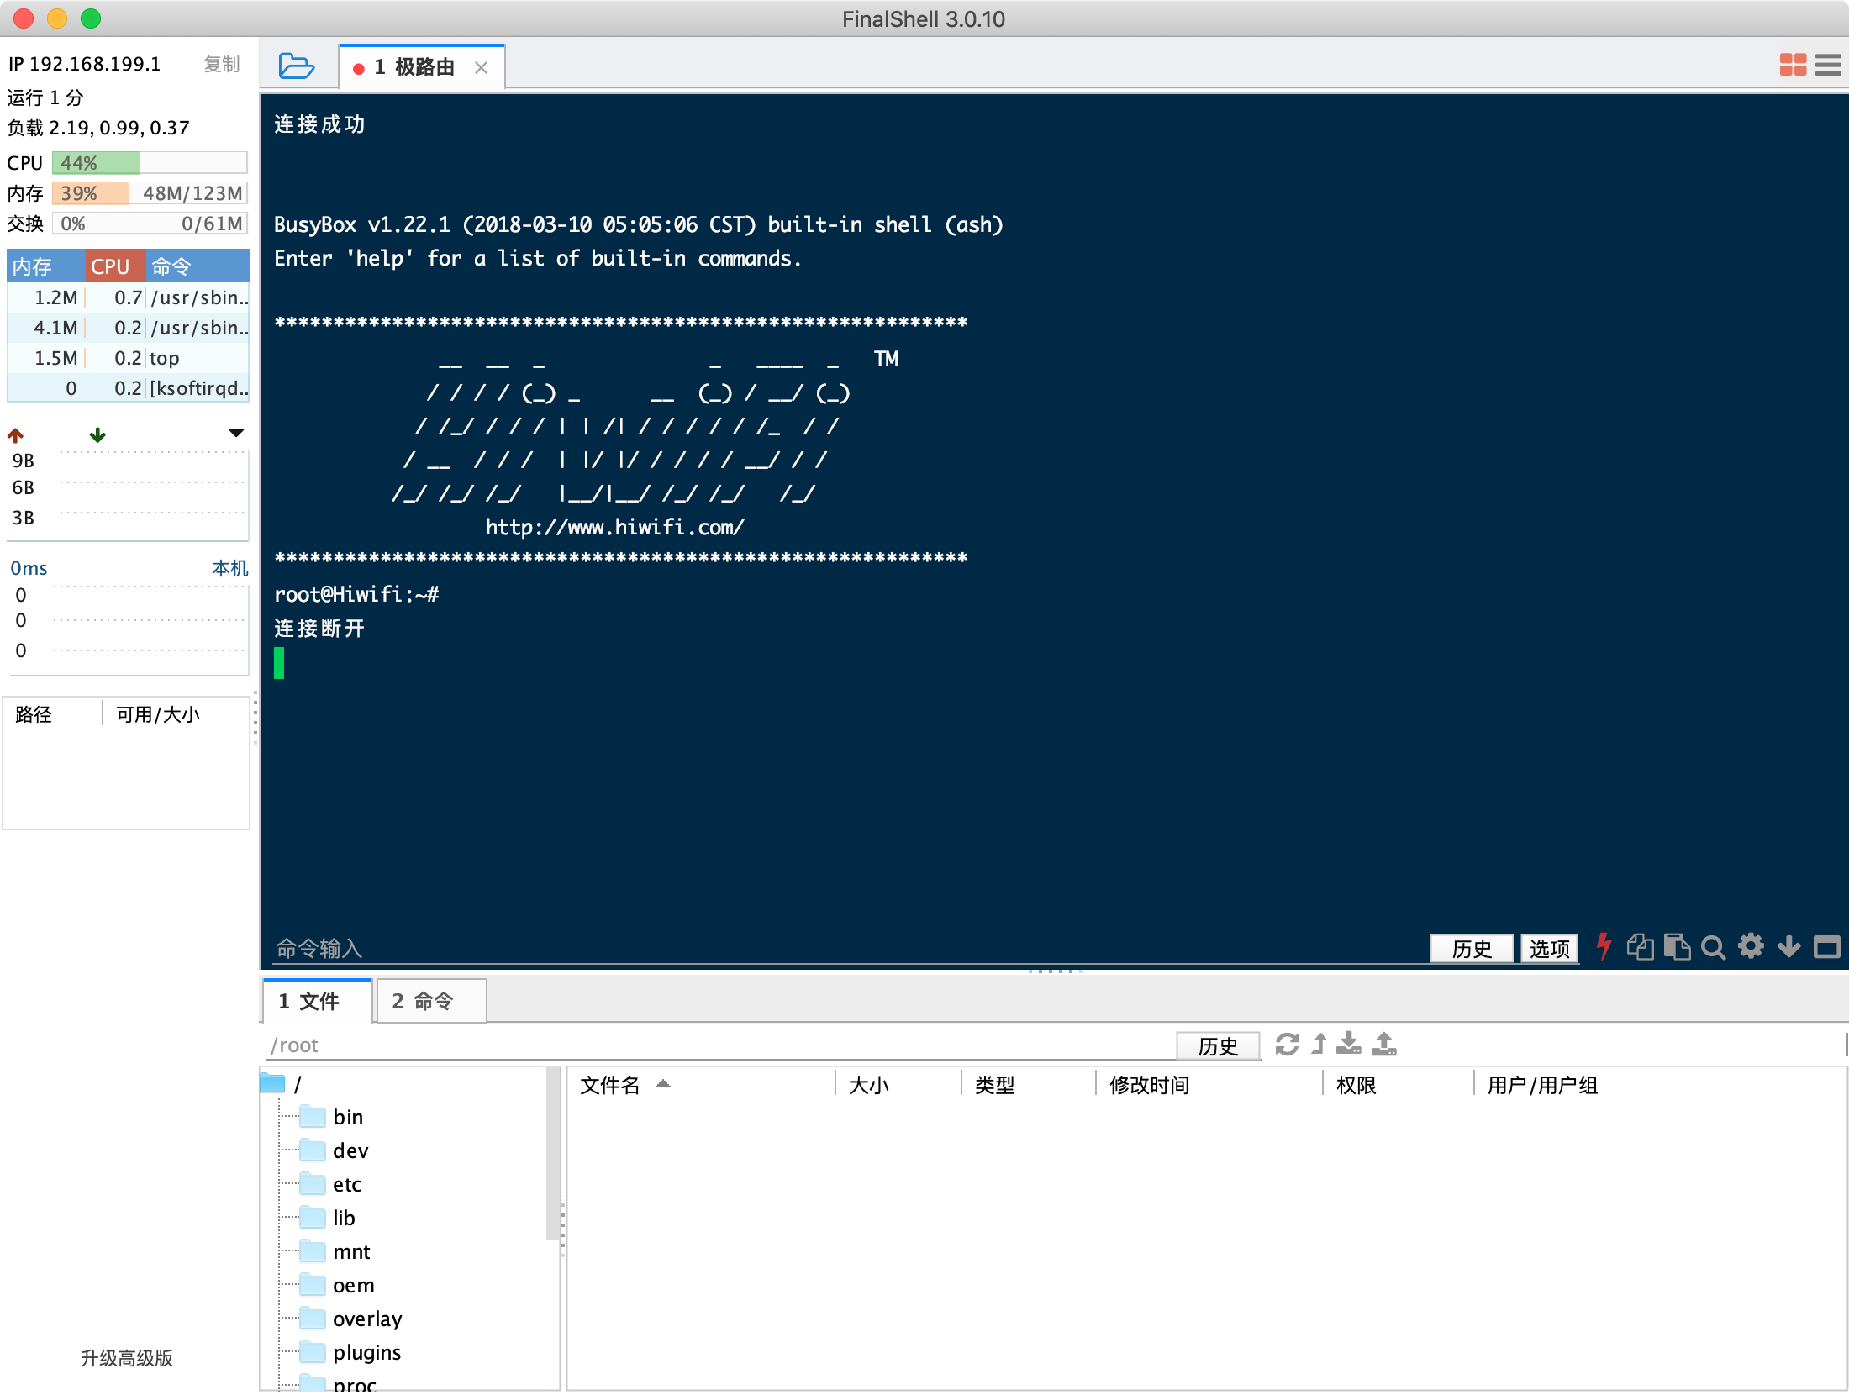Open terminal settings gear icon
The image size is (1849, 1395).
1751,947
